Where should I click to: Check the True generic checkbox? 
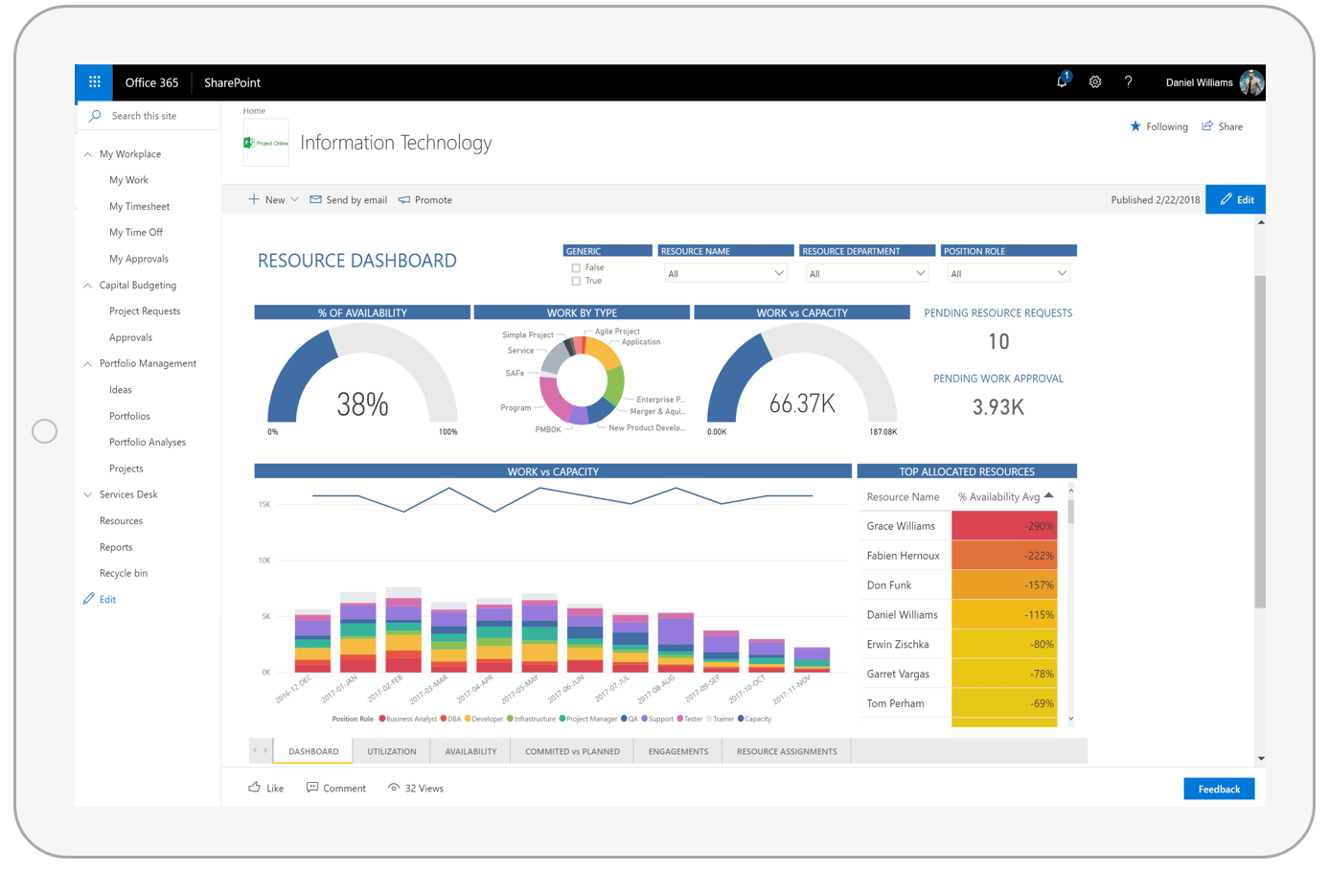(x=576, y=281)
